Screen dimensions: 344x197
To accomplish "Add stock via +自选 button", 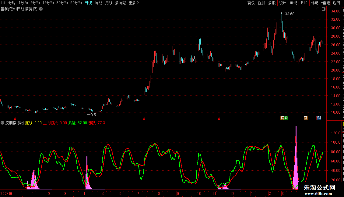I will coord(325,3).
